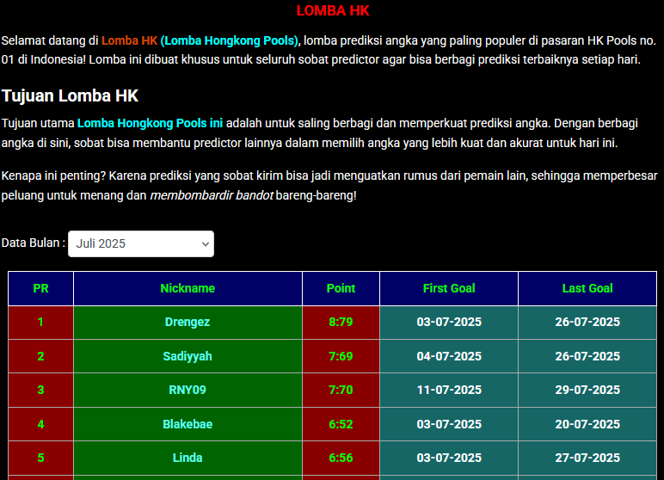Click Sadiyyah's last goal date 26-07-2025

(x=587, y=356)
